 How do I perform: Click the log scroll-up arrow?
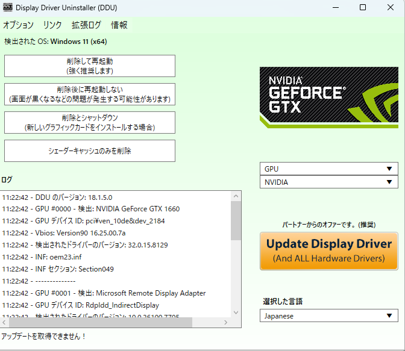[x=236, y=196]
